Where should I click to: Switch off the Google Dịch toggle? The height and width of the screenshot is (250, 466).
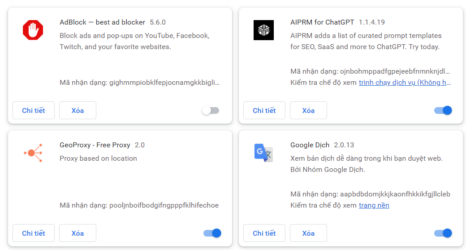click(443, 233)
